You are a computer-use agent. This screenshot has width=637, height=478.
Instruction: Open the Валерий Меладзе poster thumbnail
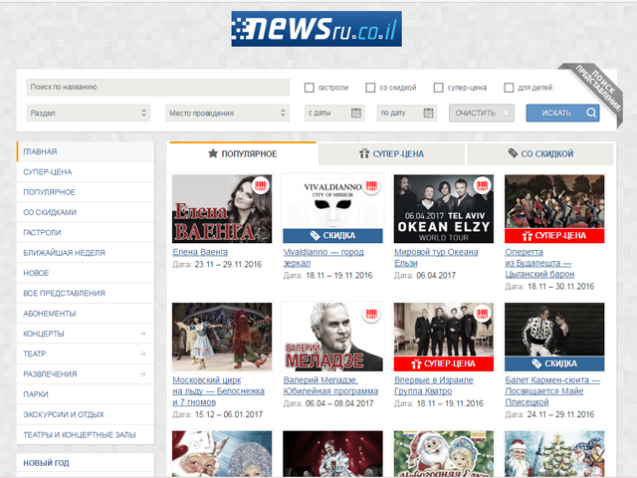click(x=332, y=337)
